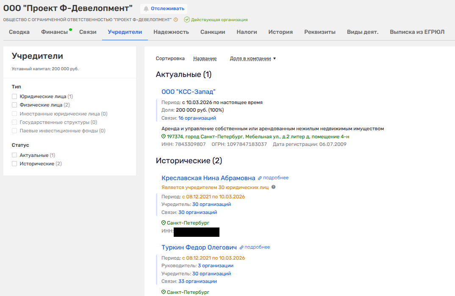Open Туркин's Руководитель 3 организации link
The width and height of the screenshot is (455, 296).
215,266
